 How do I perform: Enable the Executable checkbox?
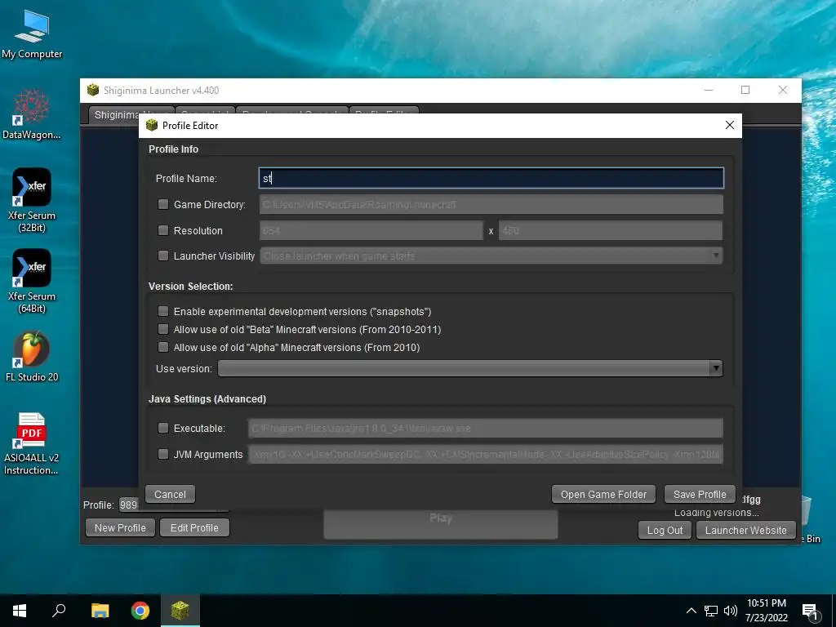click(x=163, y=428)
